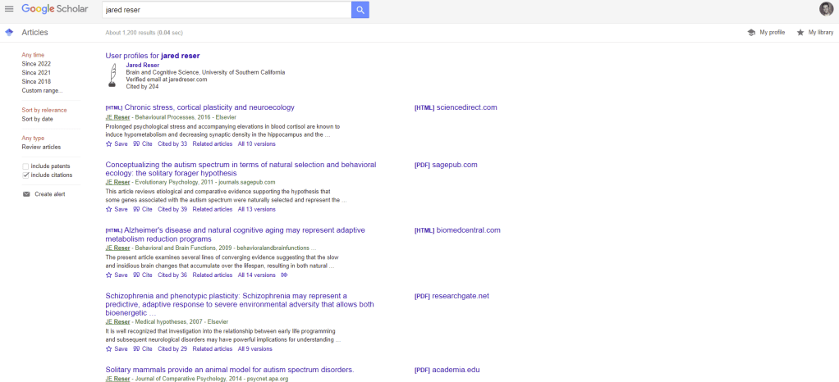839x382 pixels.
Task: Select Sort by date option
Action: [38, 119]
